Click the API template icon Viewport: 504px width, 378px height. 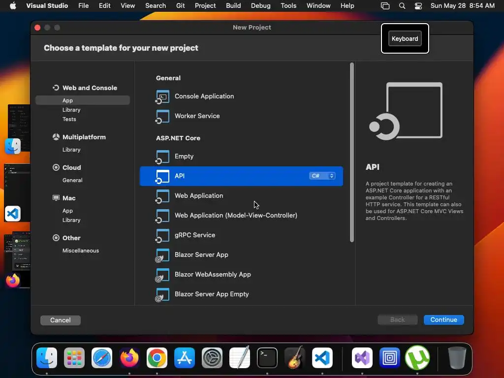point(162,177)
